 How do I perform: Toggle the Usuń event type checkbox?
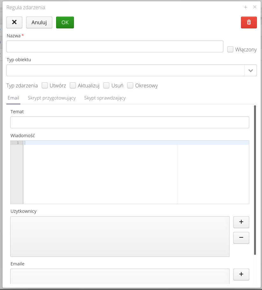click(x=106, y=86)
